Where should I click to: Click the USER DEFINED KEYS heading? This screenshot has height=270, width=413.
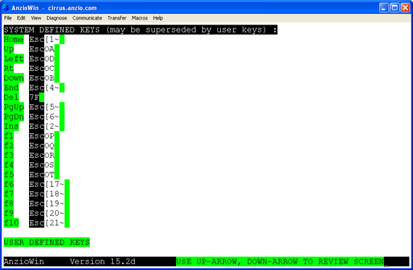pos(46,242)
